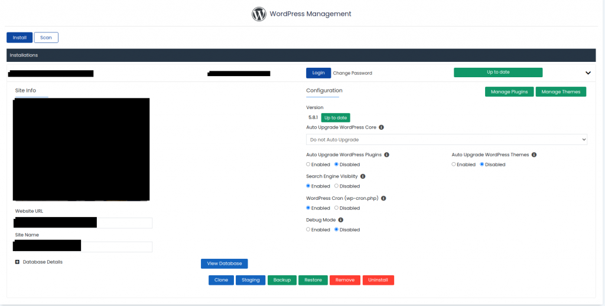Disable WordPress Cron wp-cron.php
605x306 pixels.
(336, 208)
